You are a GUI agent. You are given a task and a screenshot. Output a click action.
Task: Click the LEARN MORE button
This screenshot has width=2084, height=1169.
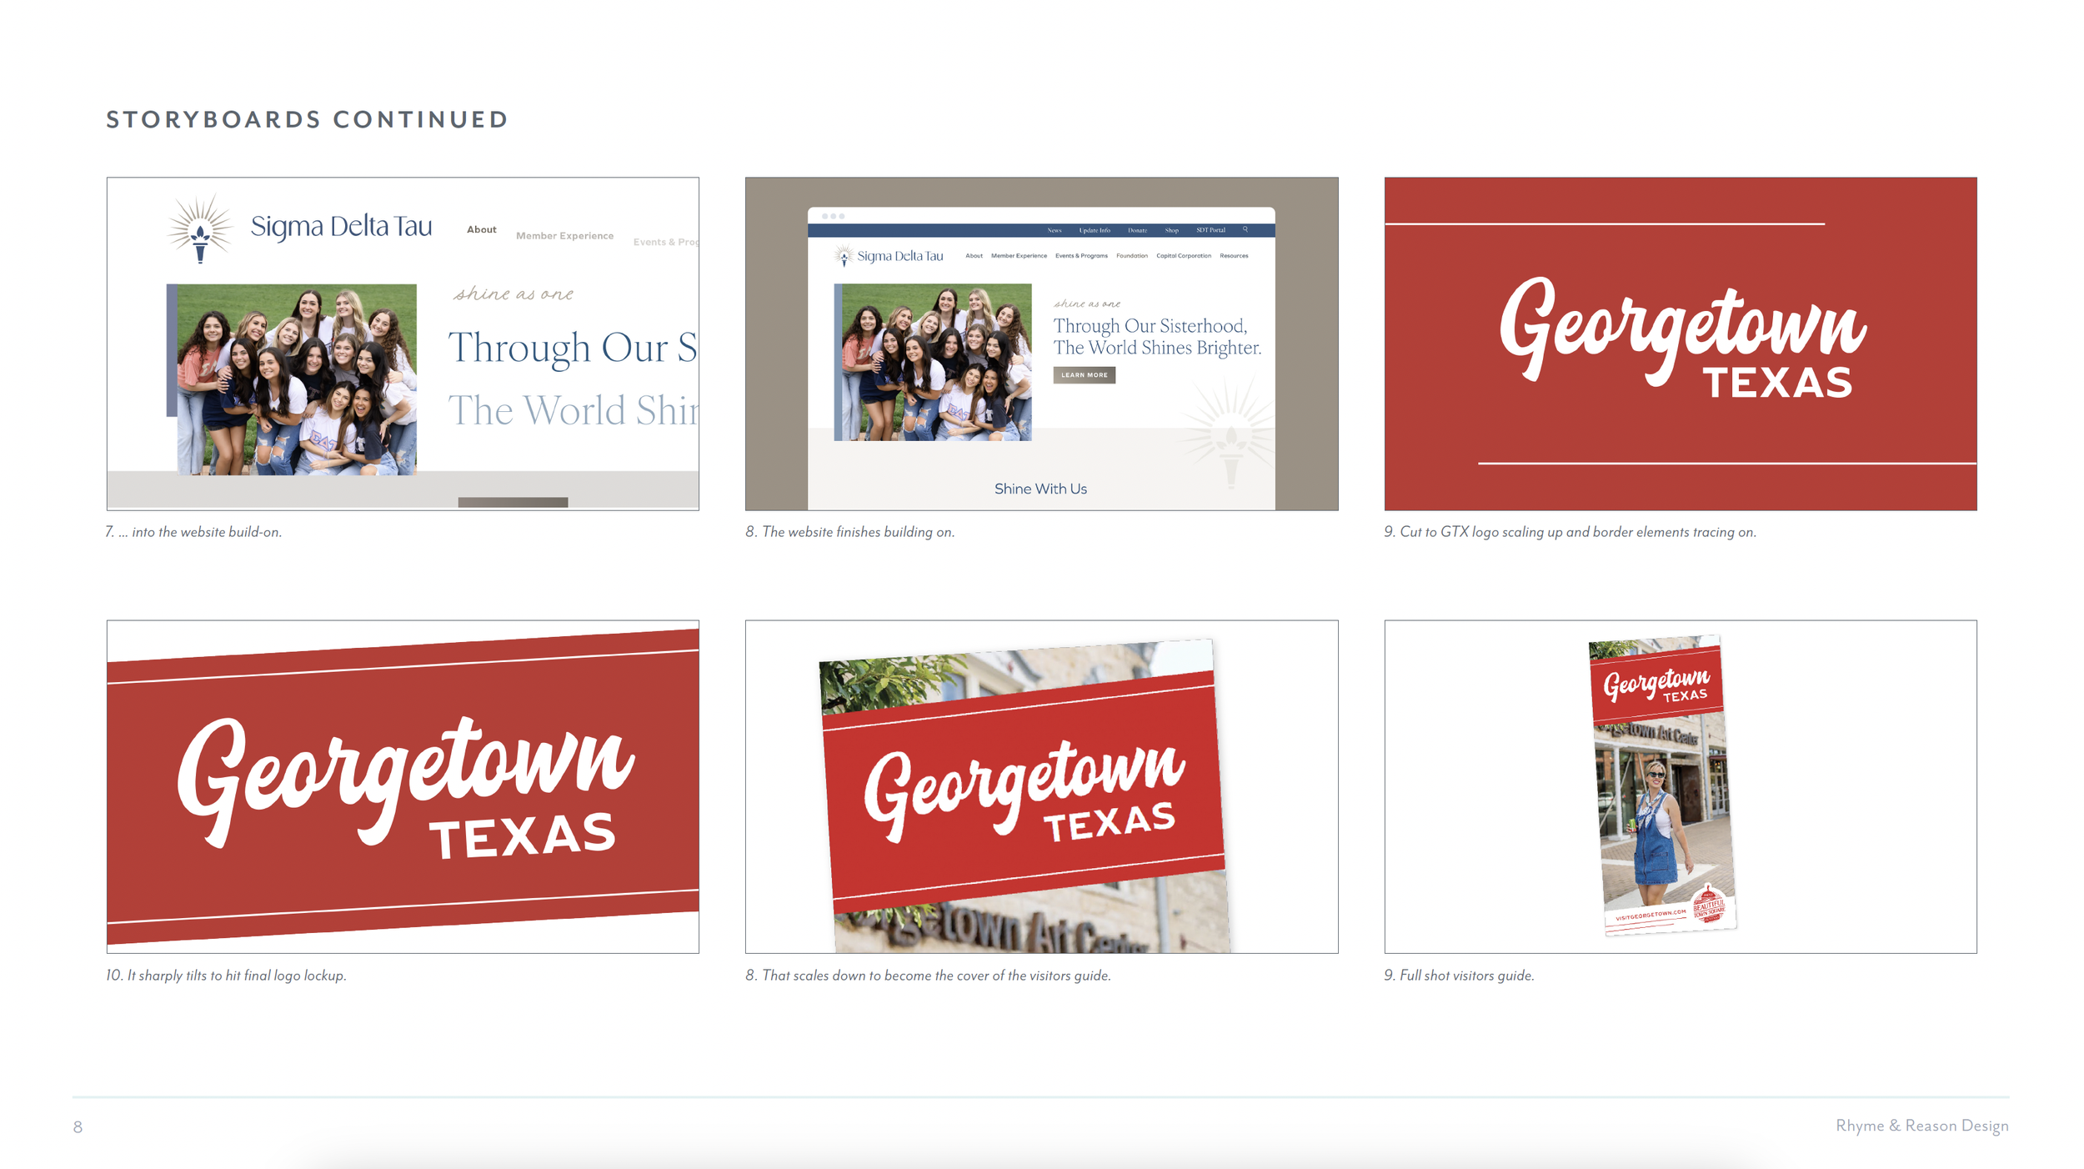(1084, 375)
